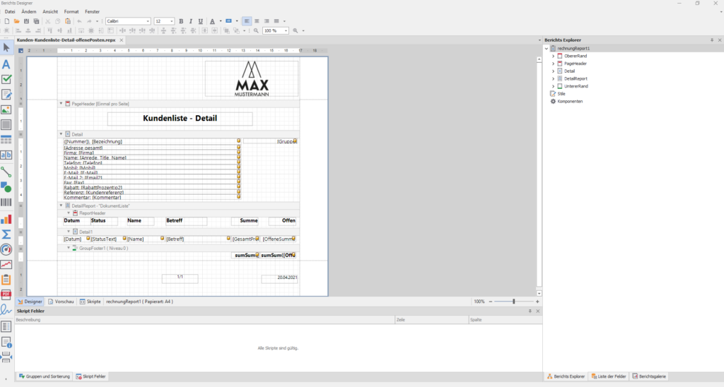This screenshot has height=387, width=724.
Task: Select Komponenten in the Berichts Explorer
Action: [569, 101]
